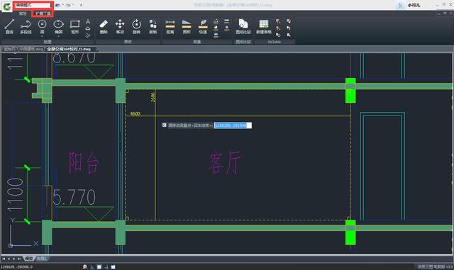The width and height of the screenshot is (454, 270).
Task: Open the undo history dropdown arrow
Action: [62, 5]
